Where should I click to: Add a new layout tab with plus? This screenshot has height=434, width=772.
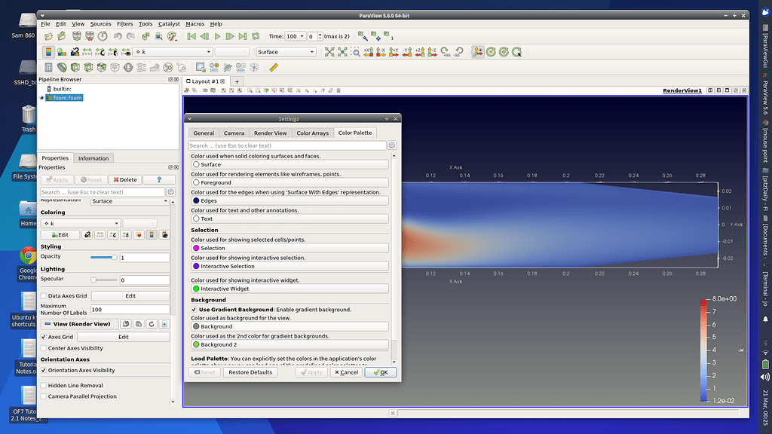(237, 81)
